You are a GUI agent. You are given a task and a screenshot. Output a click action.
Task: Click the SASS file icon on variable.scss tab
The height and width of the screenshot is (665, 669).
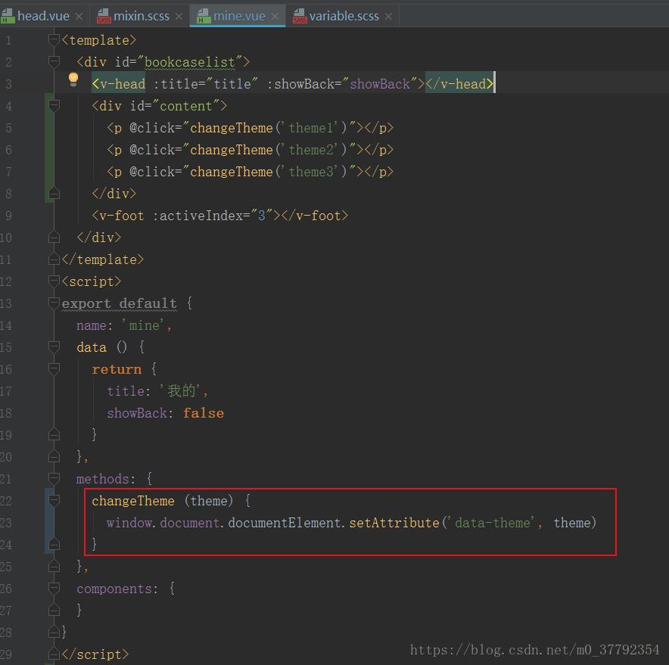pos(300,16)
